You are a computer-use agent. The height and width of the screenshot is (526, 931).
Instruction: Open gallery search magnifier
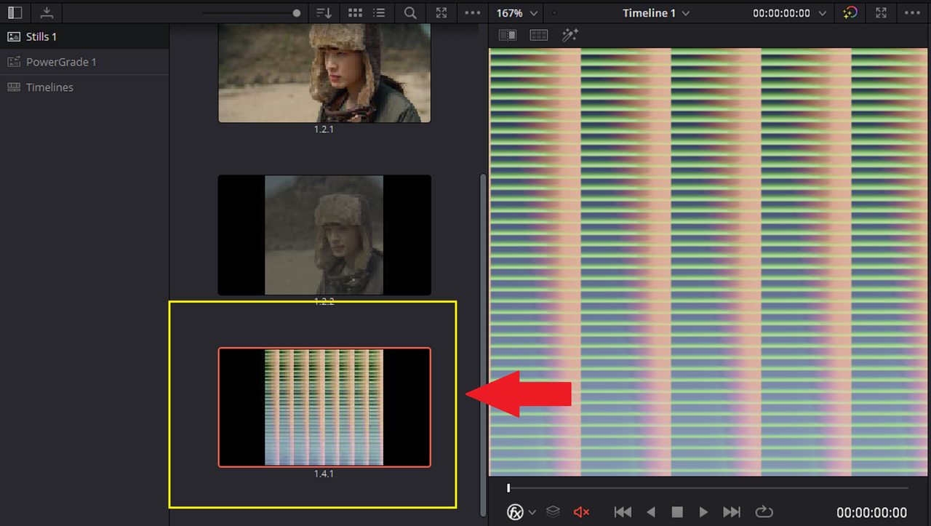point(410,12)
